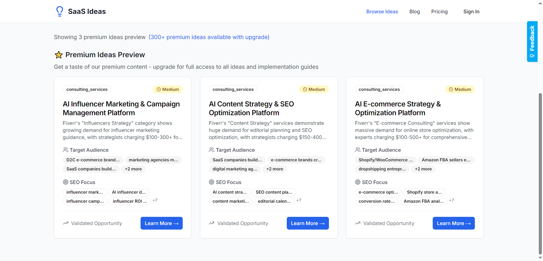
Task: Click the page vertical scrollbar thumb
Action: [540, 173]
